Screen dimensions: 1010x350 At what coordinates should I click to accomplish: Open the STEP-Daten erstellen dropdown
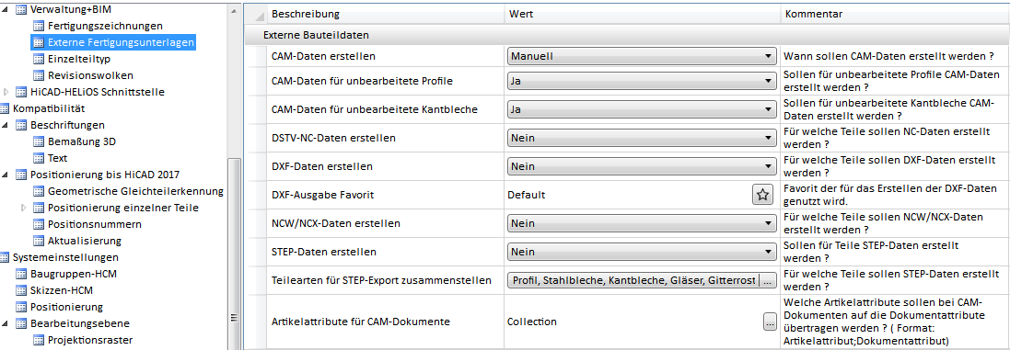point(642,253)
